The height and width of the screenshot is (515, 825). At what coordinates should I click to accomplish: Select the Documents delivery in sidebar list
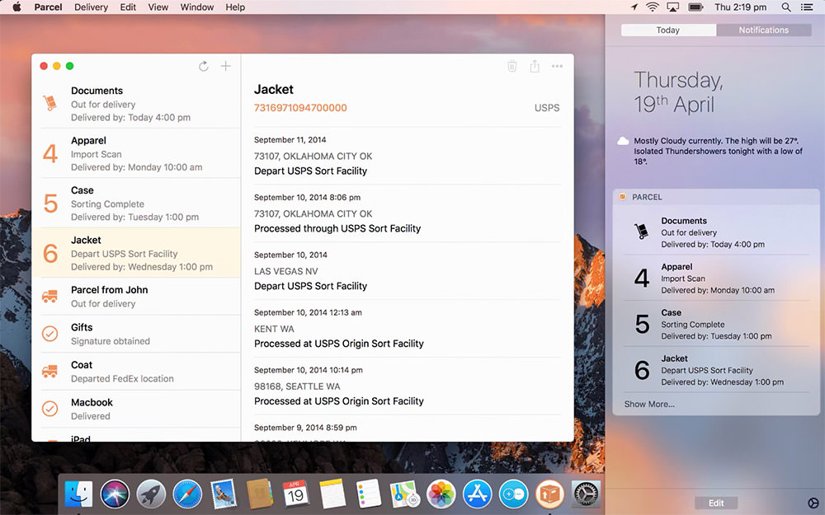pyautogui.click(x=136, y=104)
